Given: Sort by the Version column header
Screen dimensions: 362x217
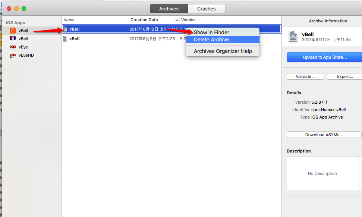Looking at the screenshot, I should pos(230,20).
